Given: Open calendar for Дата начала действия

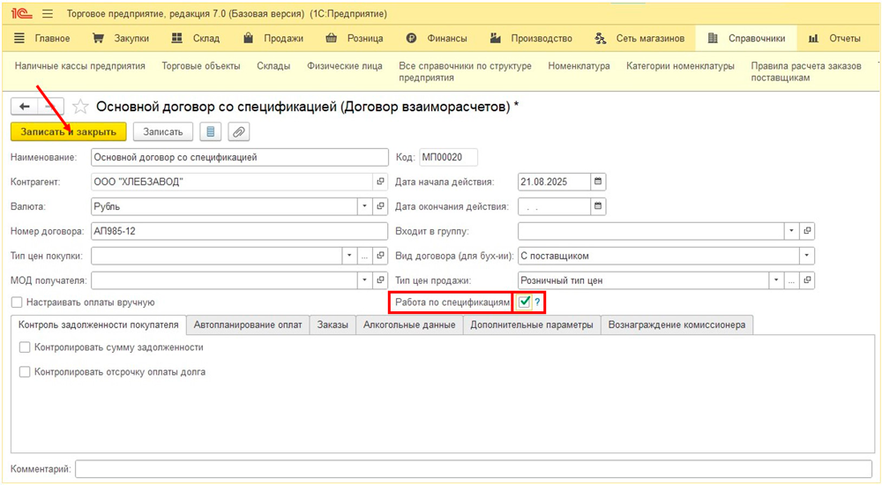Looking at the screenshot, I should click(x=598, y=182).
